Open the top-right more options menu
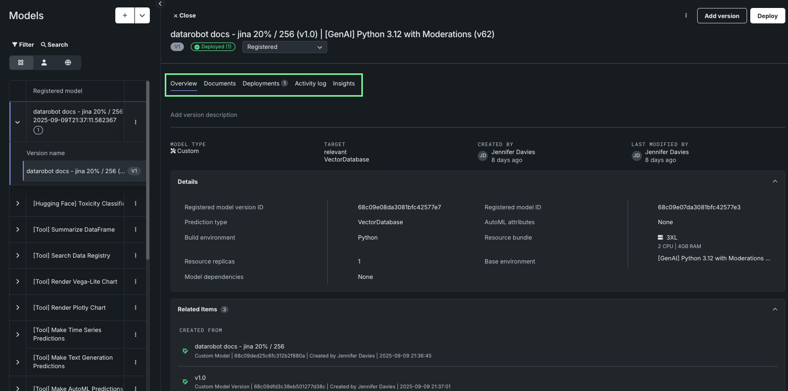Viewport: 788px width, 391px height. [x=686, y=15]
